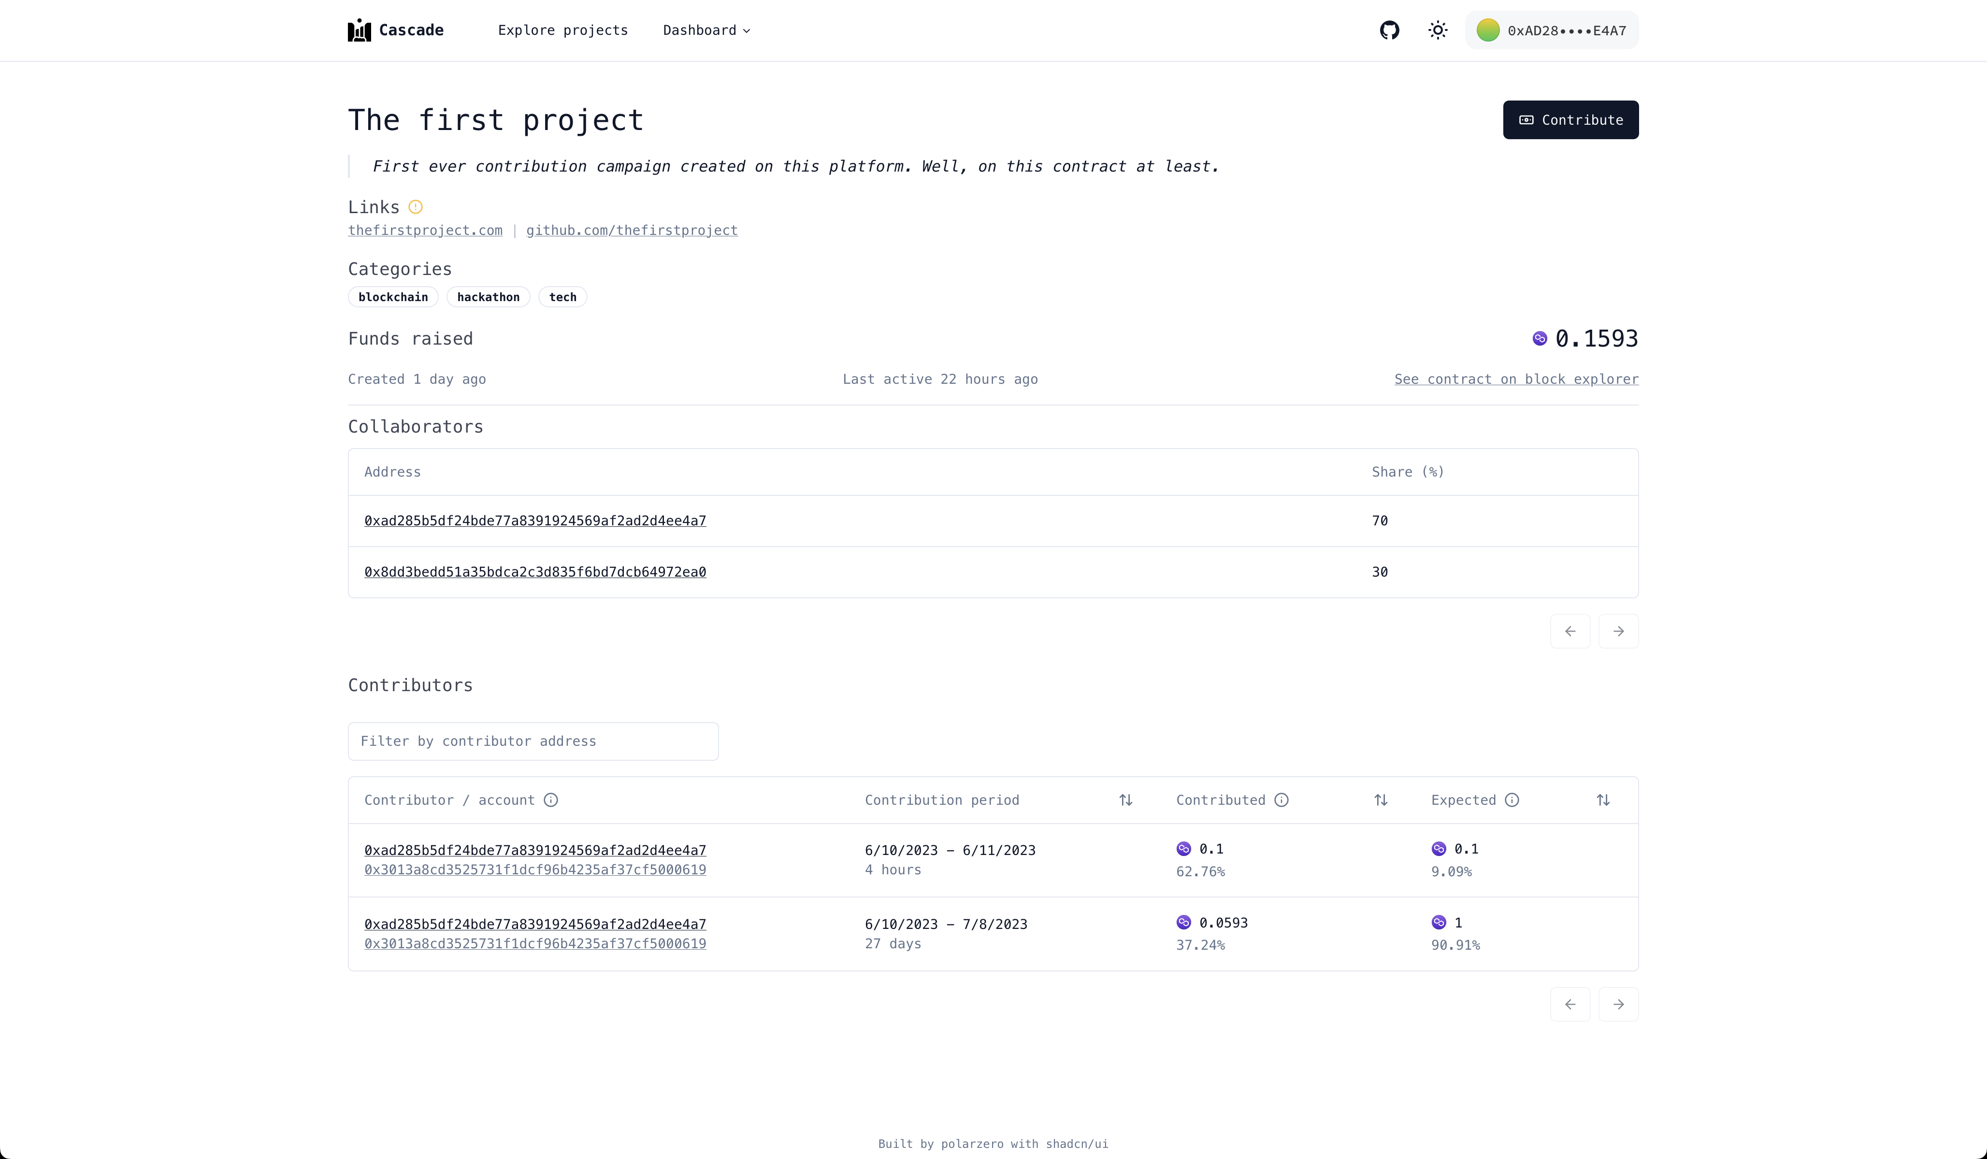
Task: Click the Cascade logo icon
Action: click(360, 30)
